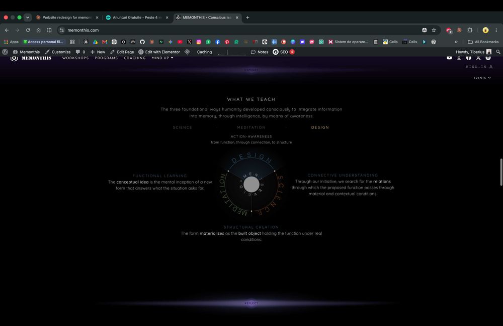The image size is (503, 326).
Task: View comments count in admin bar
Action: pos(80,52)
